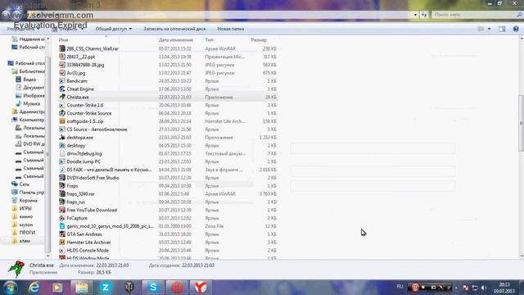Open Корзина in the navigation pane
The height and width of the screenshot is (295, 524).
tap(25, 200)
